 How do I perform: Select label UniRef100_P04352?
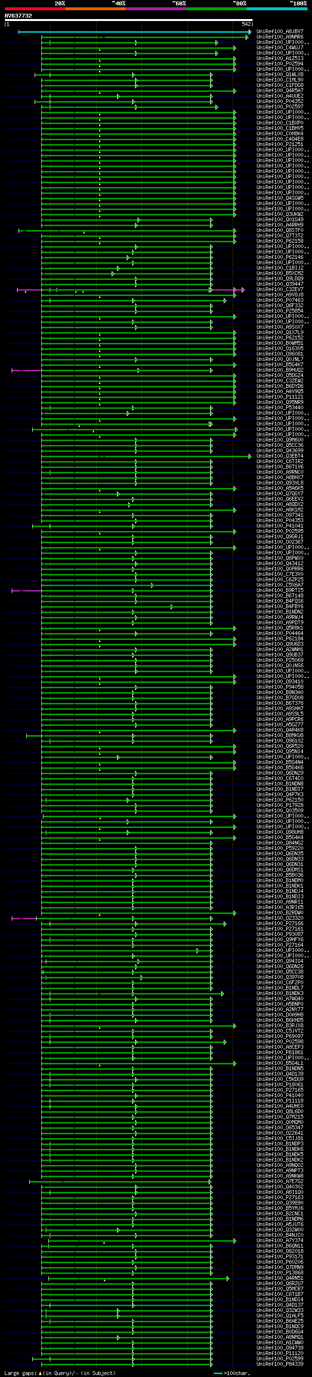280,101
